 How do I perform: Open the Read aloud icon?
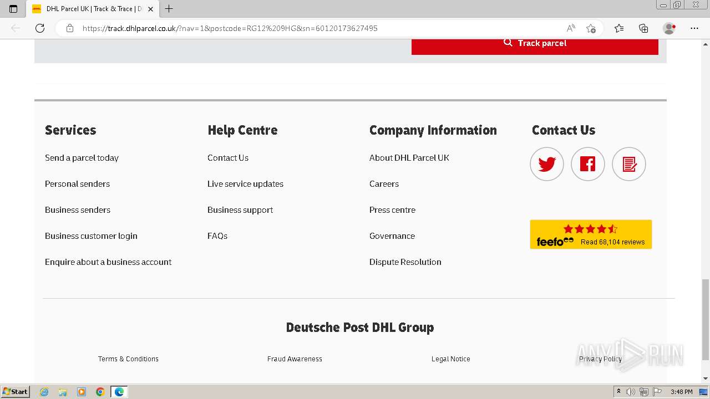(571, 28)
